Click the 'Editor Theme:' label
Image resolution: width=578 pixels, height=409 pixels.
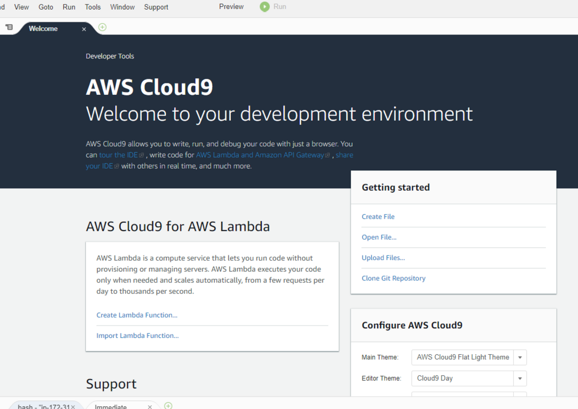click(x=381, y=379)
